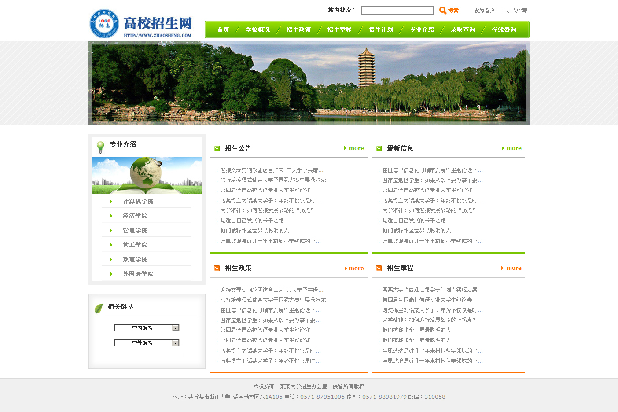
Task: Open 诺奖得主对话 article in 招生章程
Action: click(x=432, y=310)
